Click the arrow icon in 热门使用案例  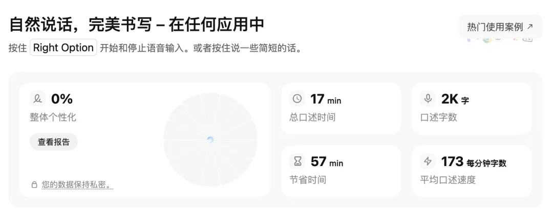click(529, 27)
